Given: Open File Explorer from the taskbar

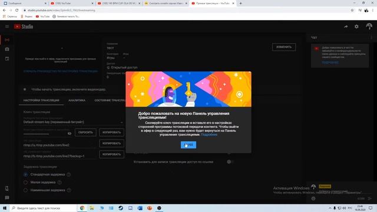Looking at the screenshot, I should [92, 208].
